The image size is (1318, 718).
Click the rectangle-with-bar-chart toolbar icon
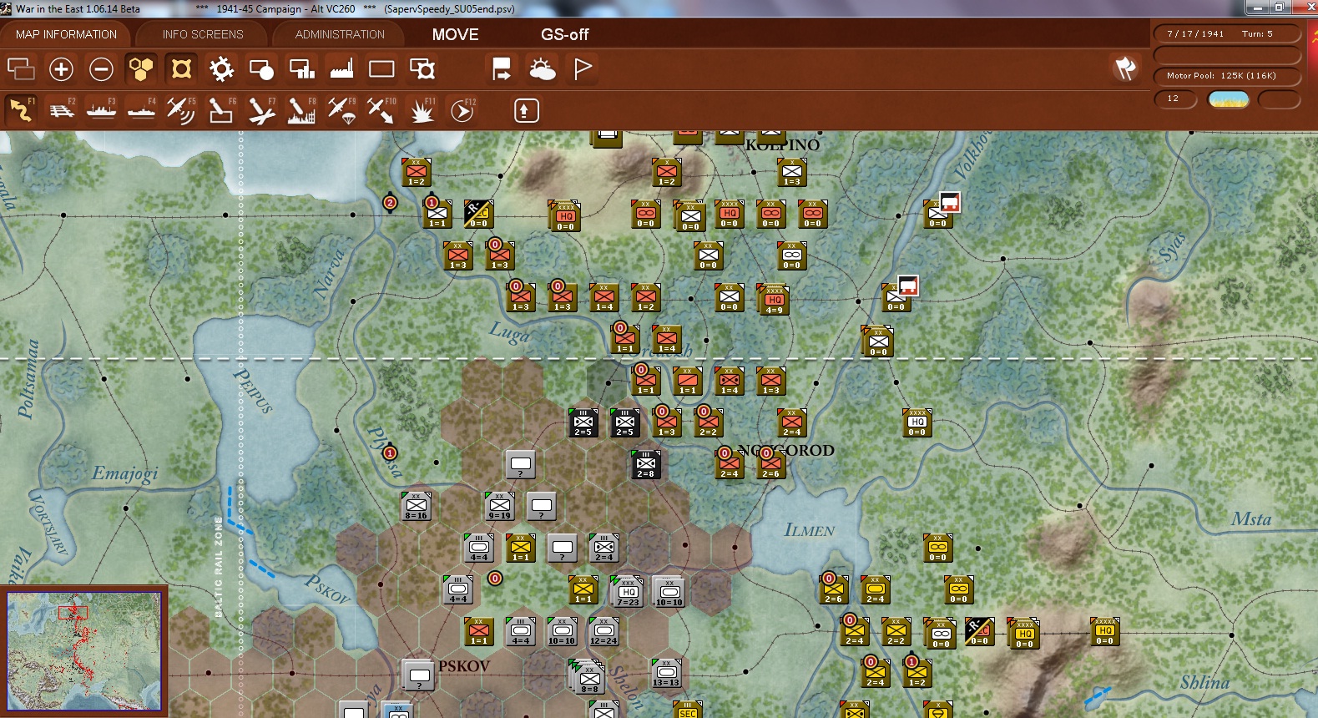(301, 68)
